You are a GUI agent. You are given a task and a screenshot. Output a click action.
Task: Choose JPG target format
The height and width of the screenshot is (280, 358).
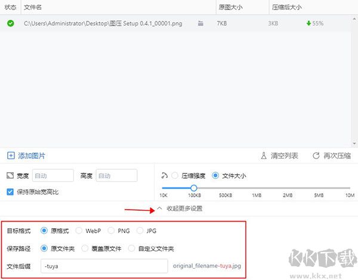point(141,231)
